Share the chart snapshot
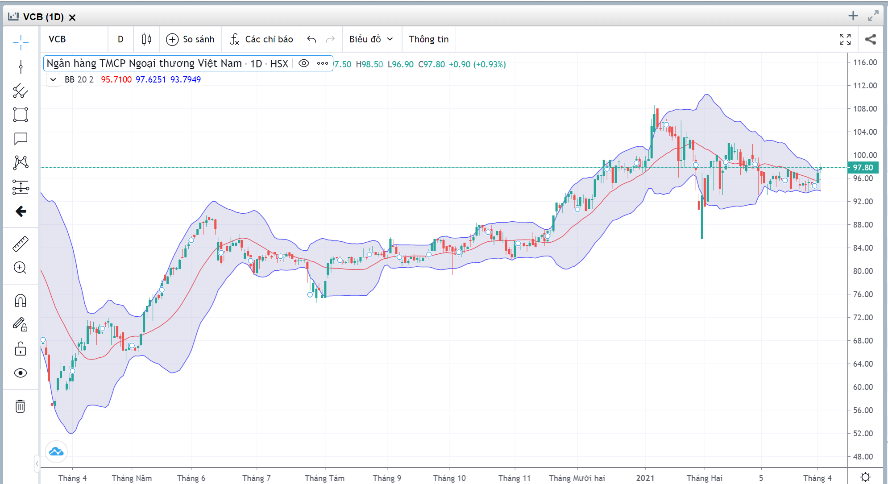The width and height of the screenshot is (888, 484). (871, 39)
